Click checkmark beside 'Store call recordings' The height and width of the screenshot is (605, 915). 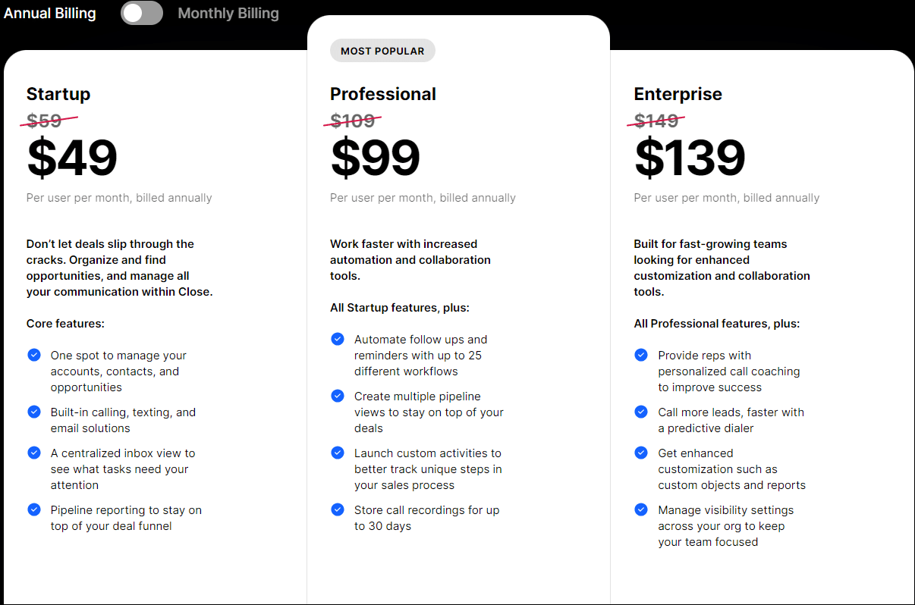(338, 509)
